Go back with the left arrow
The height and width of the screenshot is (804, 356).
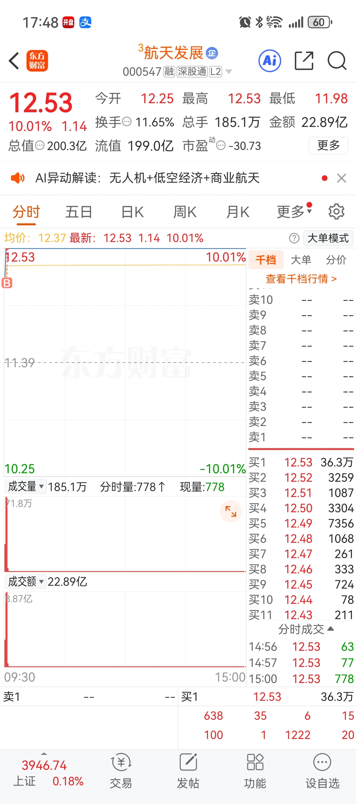tap(14, 60)
